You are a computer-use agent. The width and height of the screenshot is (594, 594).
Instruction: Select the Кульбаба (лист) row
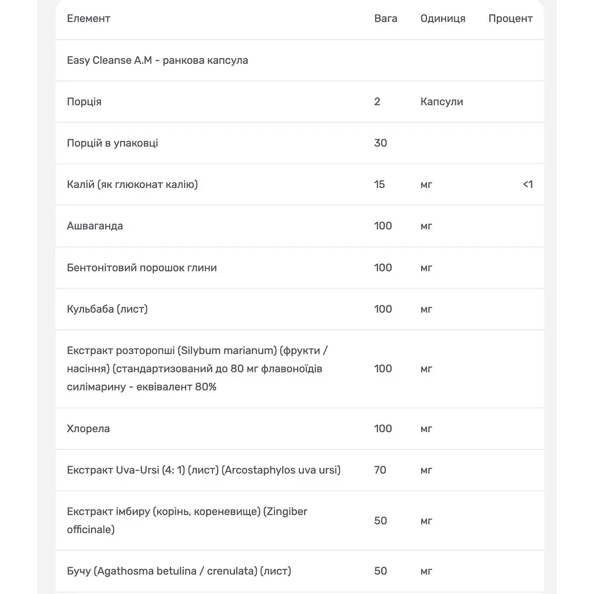click(x=300, y=309)
